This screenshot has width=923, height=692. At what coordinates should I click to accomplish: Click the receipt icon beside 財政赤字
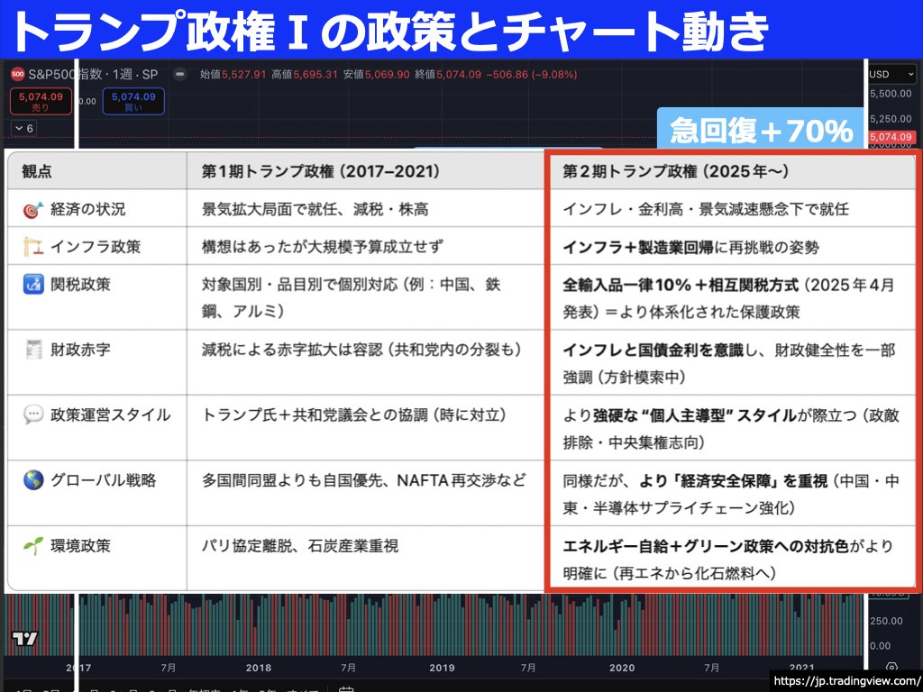pos(33,350)
